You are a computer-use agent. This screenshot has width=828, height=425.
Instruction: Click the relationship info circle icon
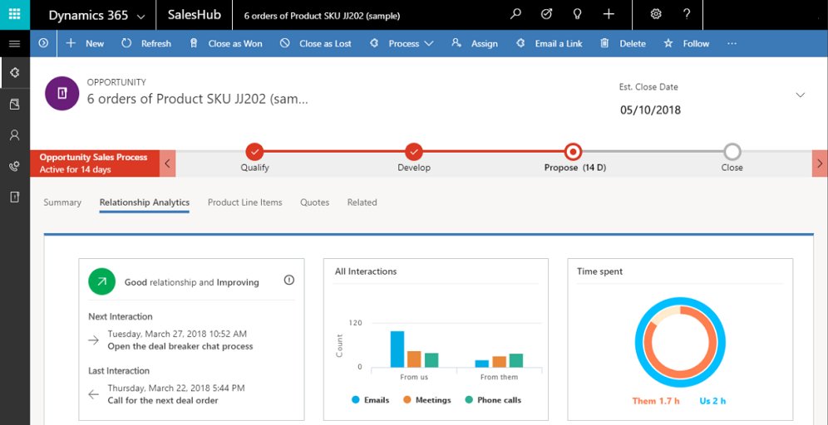click(288, 280)
